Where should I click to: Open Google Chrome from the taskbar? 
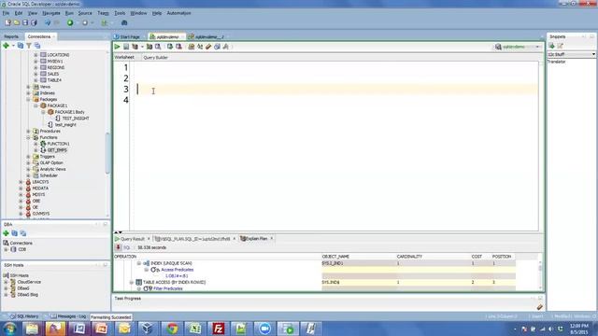[172, 329]
